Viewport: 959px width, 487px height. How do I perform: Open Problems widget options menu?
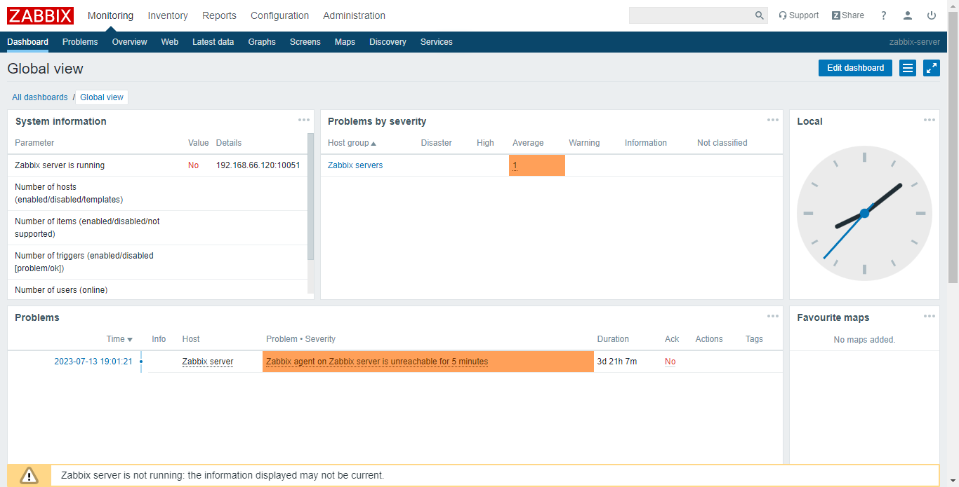pos(773,316)
